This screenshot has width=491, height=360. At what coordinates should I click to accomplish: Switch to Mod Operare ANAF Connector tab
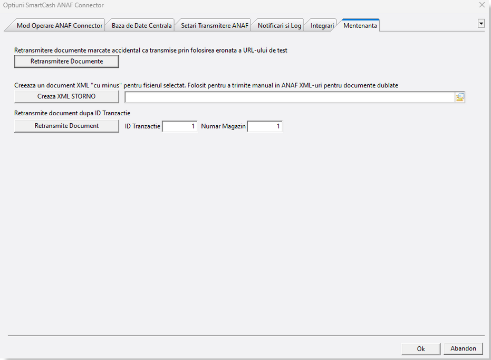click(x=60, y=26)
